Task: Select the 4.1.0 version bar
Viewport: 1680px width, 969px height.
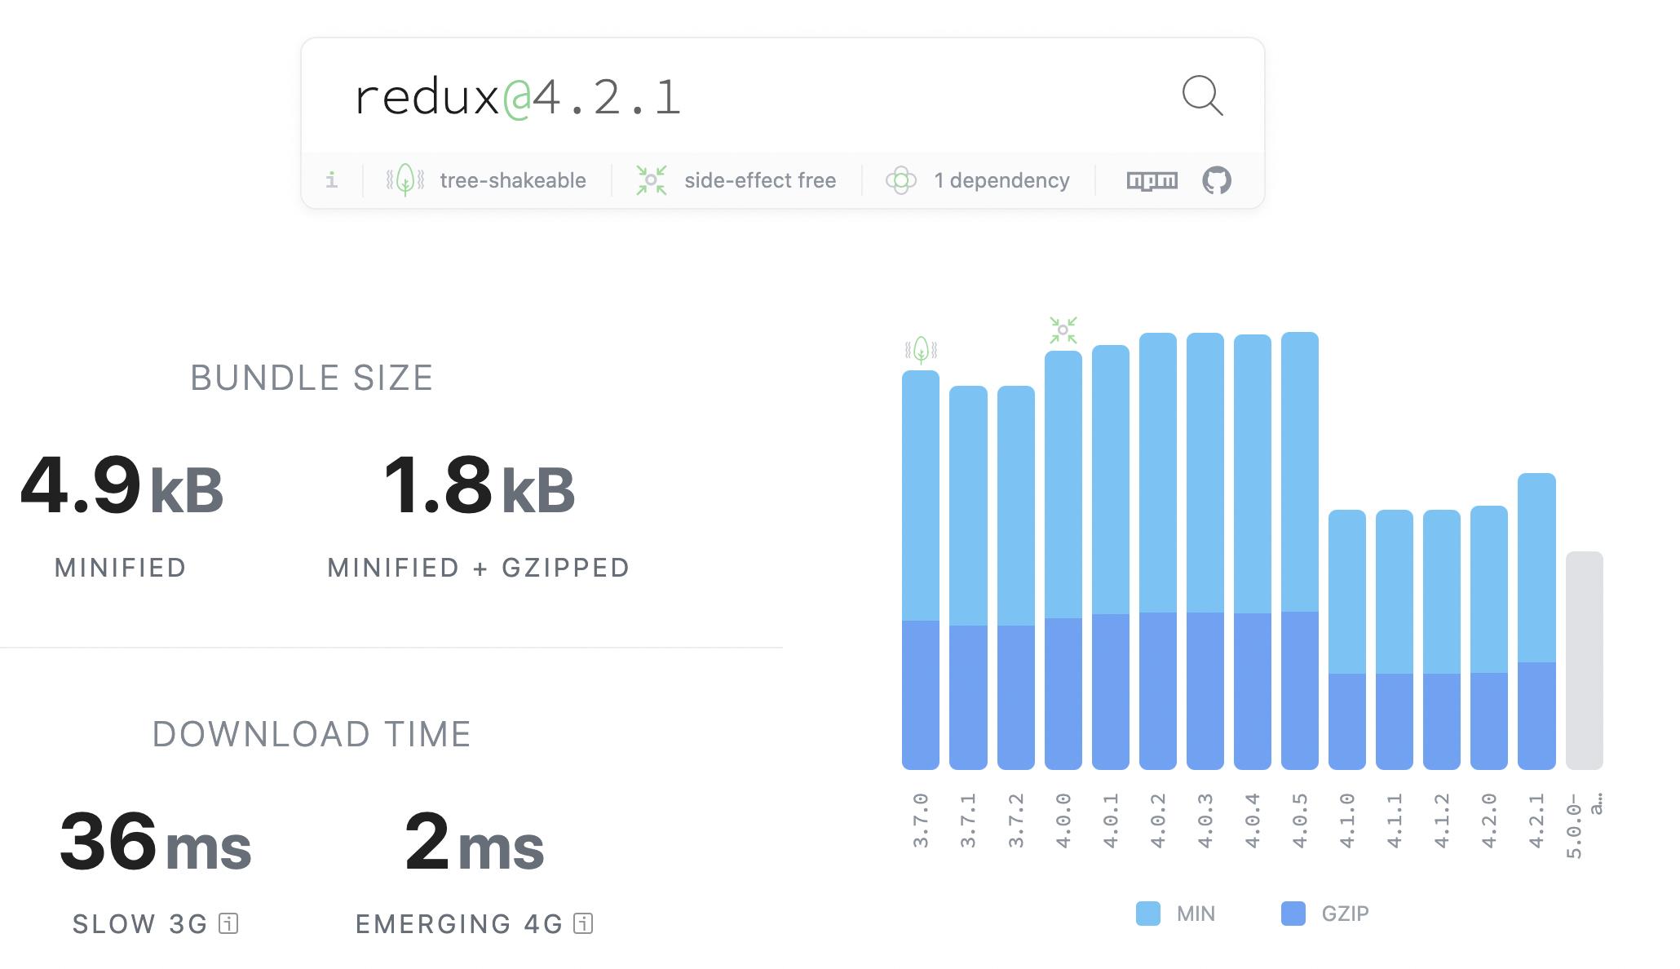Action: coord(1347,639)
